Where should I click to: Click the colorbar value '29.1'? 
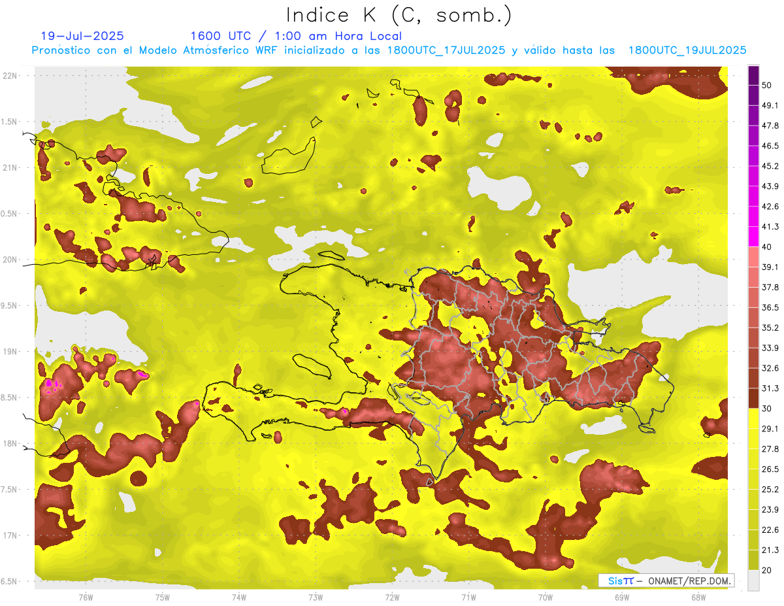[770, 428]
